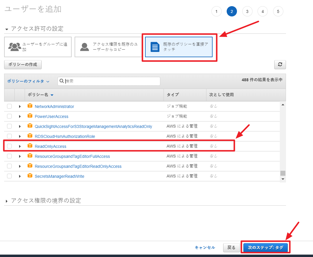The width and height of the screenshot is (313, 257).
Task: Select the ResourceGroupsandTagEditorFullAccess checkbox
Action: click(9, 156)
